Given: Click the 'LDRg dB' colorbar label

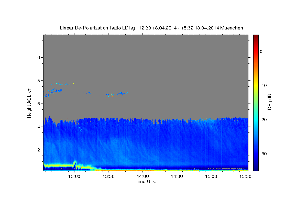Looking at the screenshot, I should (x=269, y=103).
